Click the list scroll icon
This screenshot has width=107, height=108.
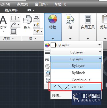tap(48, 80)
